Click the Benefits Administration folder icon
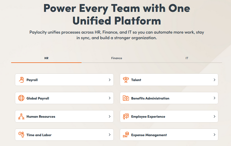 [x=126, y=98]
